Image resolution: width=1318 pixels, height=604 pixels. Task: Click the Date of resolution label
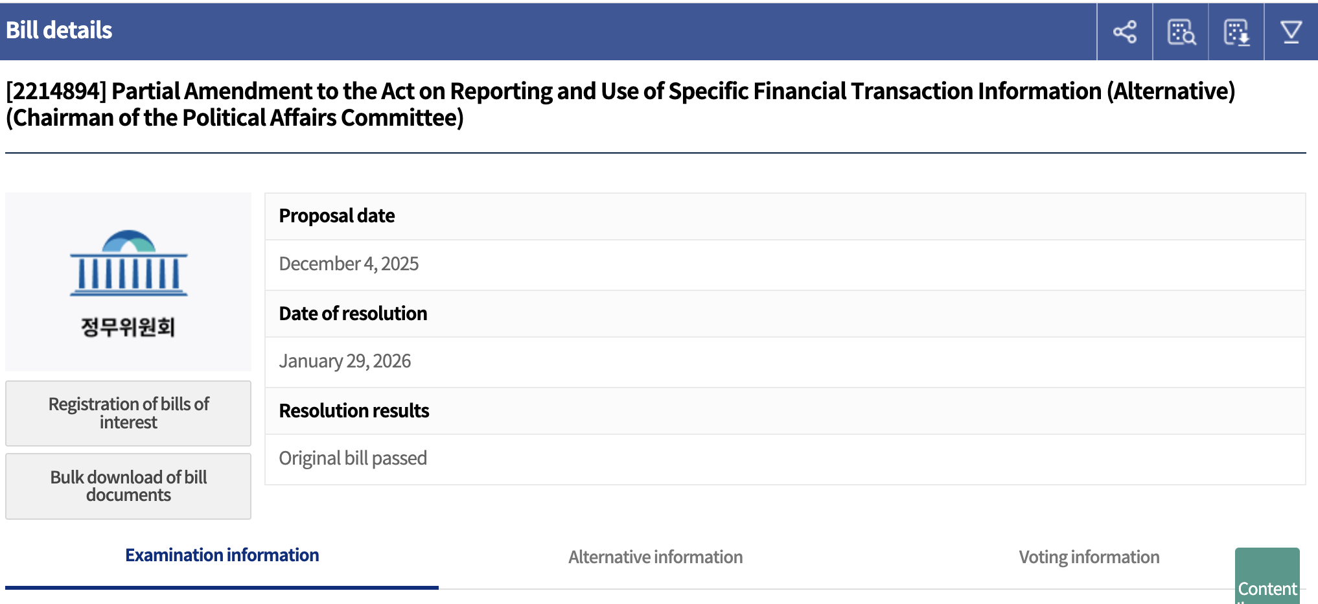(x=353, y=314)
